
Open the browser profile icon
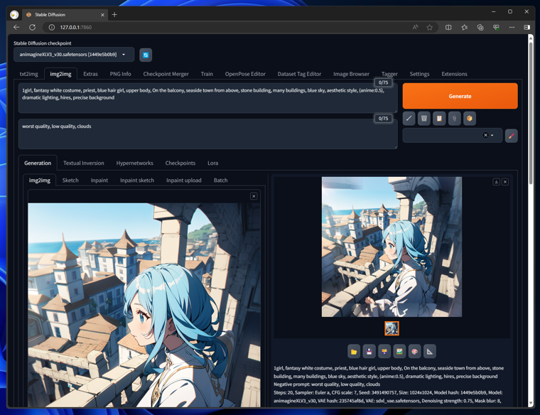pos(14,15)
